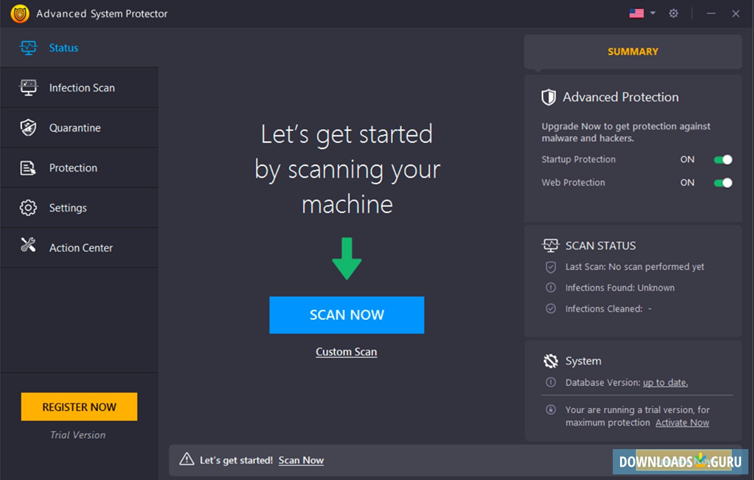Click the 'Let's get started' heading
754x480 pixels.
click(347, 169)
